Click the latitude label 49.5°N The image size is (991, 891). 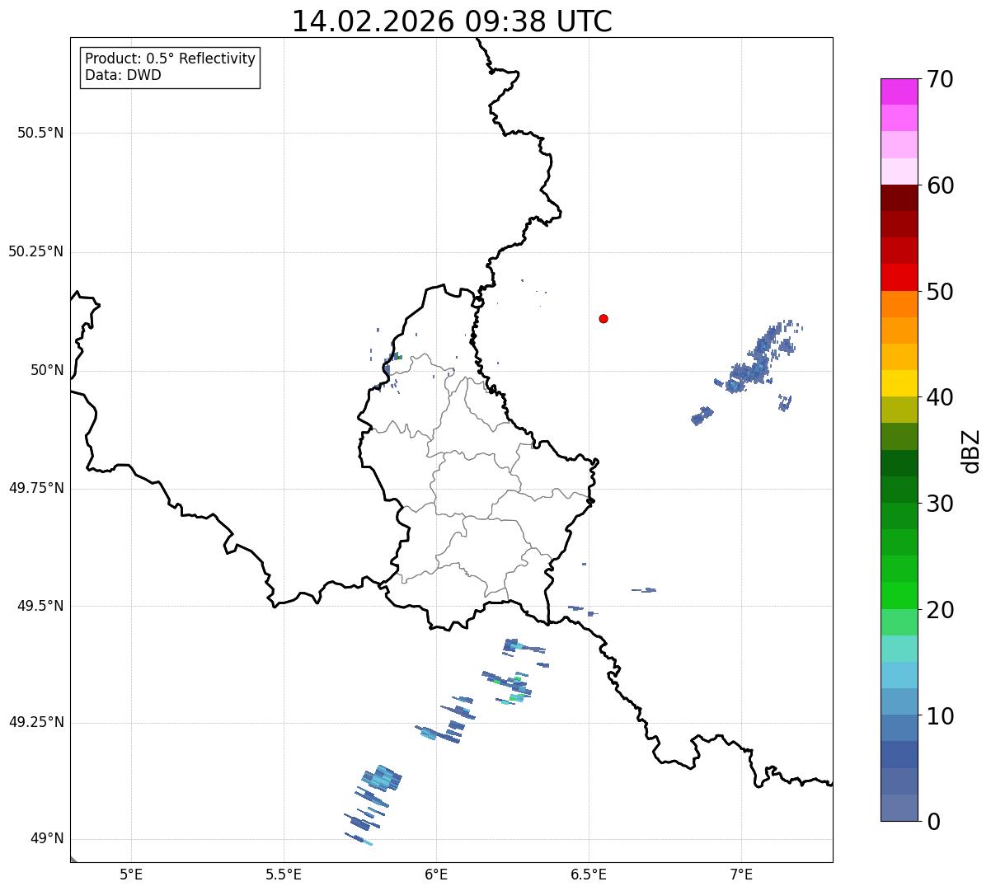[x=40, y=606]
